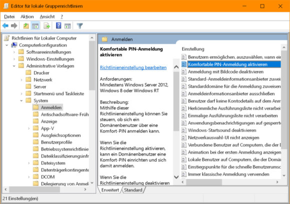Expand the Netzwerk folder arrow
This screenshot has height=204, width=290.
point(21,80)
